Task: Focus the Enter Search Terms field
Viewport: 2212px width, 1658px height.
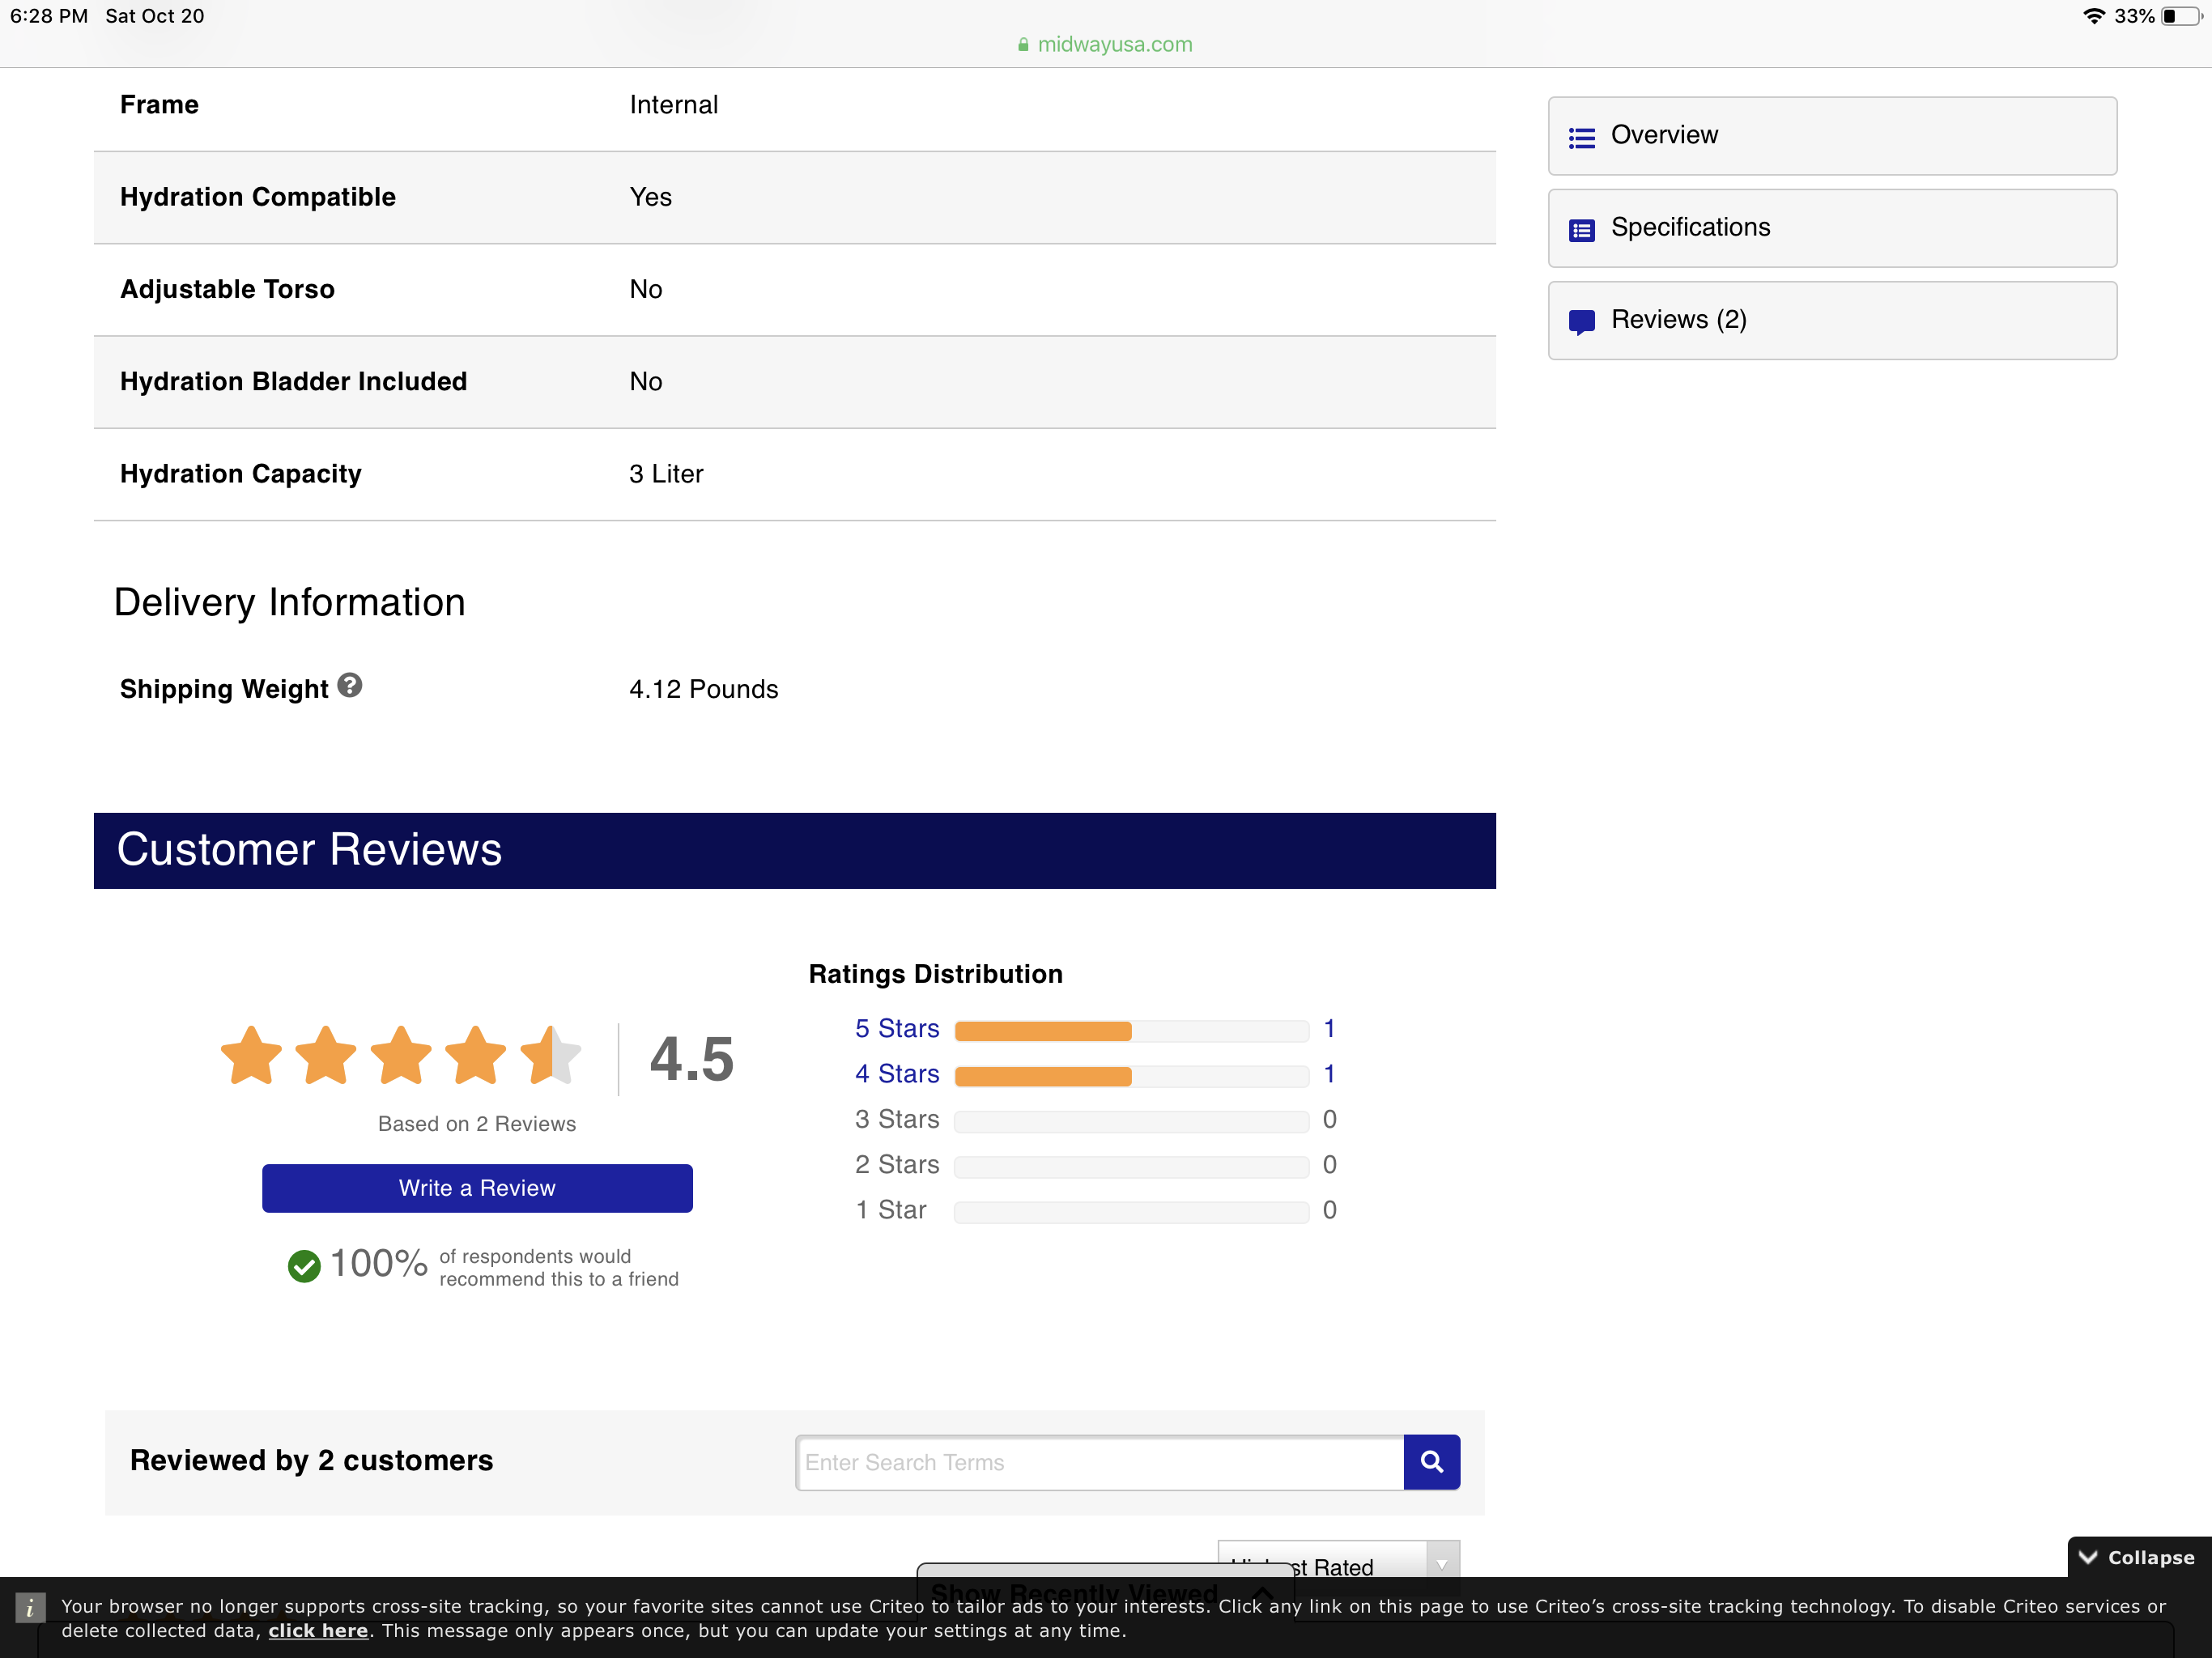Action: click(1100, 1462)
